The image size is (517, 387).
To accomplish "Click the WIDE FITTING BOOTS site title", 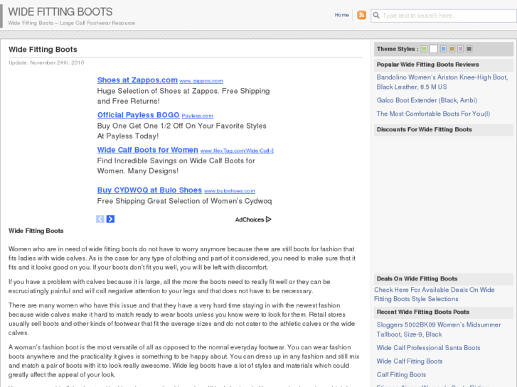I will coord(60,12).
